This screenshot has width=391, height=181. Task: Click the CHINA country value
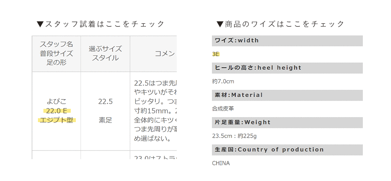tap(221, 163)
